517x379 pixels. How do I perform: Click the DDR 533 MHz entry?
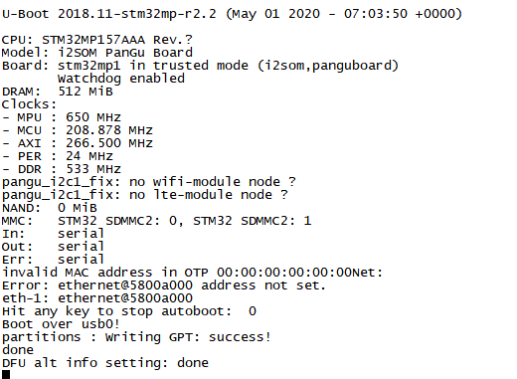tap(62, 169)
